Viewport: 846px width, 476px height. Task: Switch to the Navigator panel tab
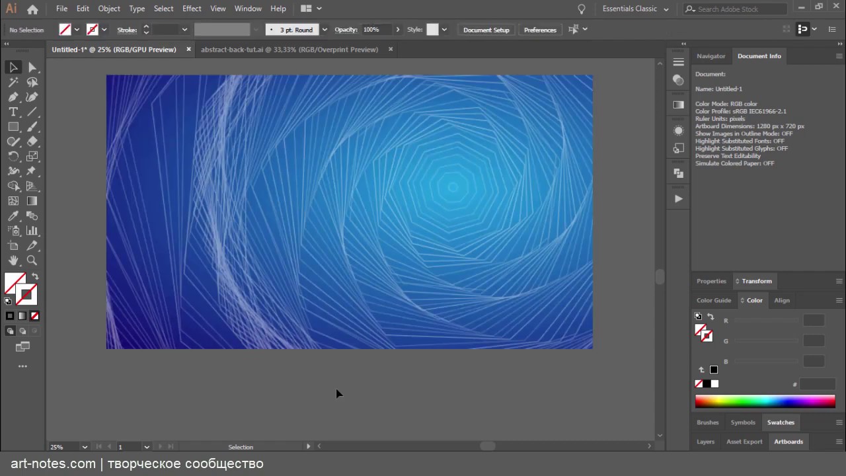point(711,56)
